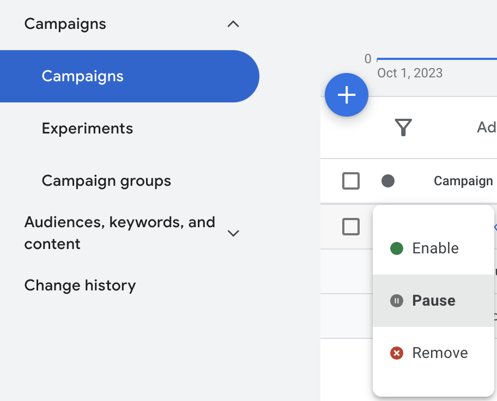Click the grey status dot in table header
This screenshot has width=497, height=401.
point(388,180)
